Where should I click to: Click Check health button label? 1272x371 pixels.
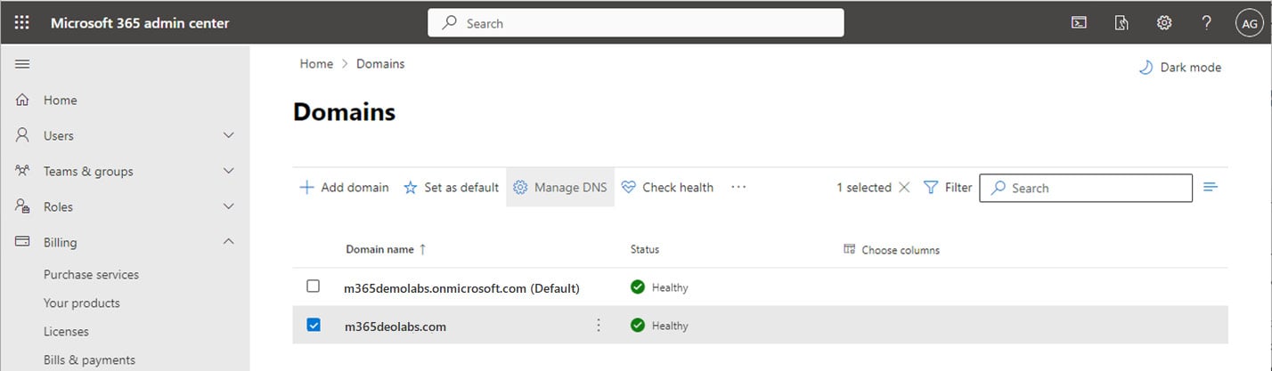point(678,188)
